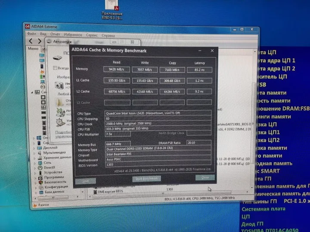This screenshot has width=310, height=232.
Task: Go back with the left navigation arrow
Action: (x=31, y=41)
